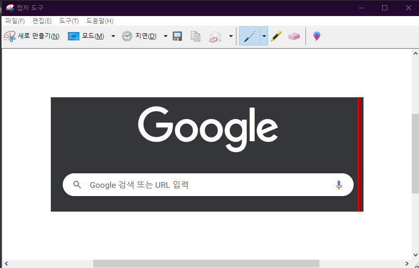Open the 도구(T) menu
This screenshot has width=419, height=268.
pyautogui.click(x=69, y=21)
